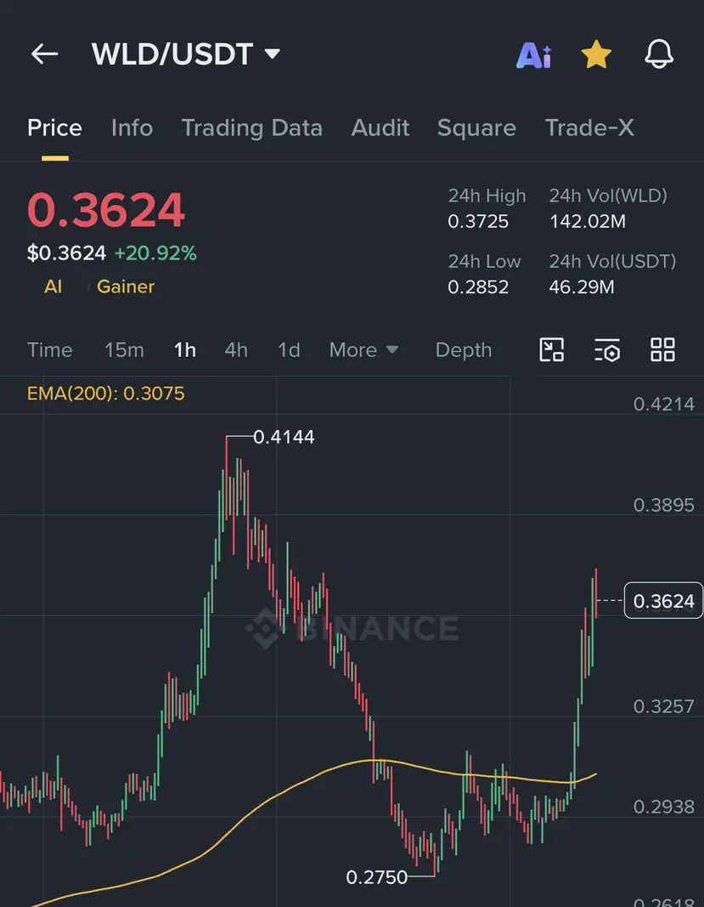Go back using the left arrow

click(x=44, y=54)
